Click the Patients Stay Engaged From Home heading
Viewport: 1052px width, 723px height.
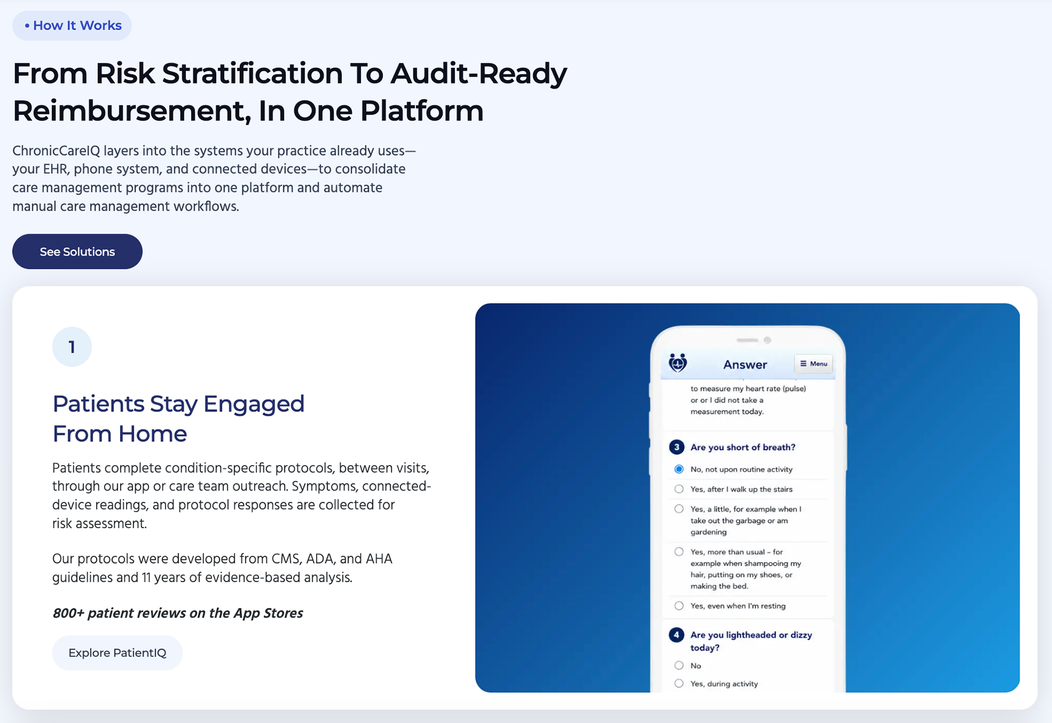tap(179, 418)
